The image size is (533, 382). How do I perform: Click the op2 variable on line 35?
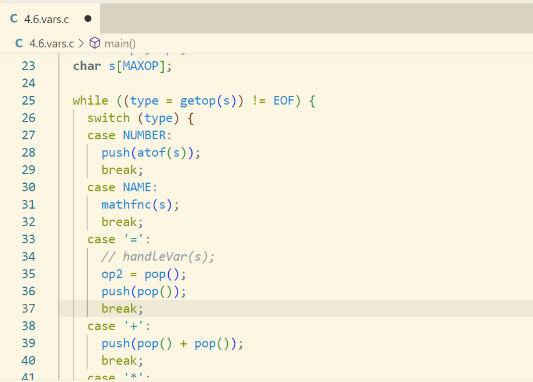click(x=112, y=274)
